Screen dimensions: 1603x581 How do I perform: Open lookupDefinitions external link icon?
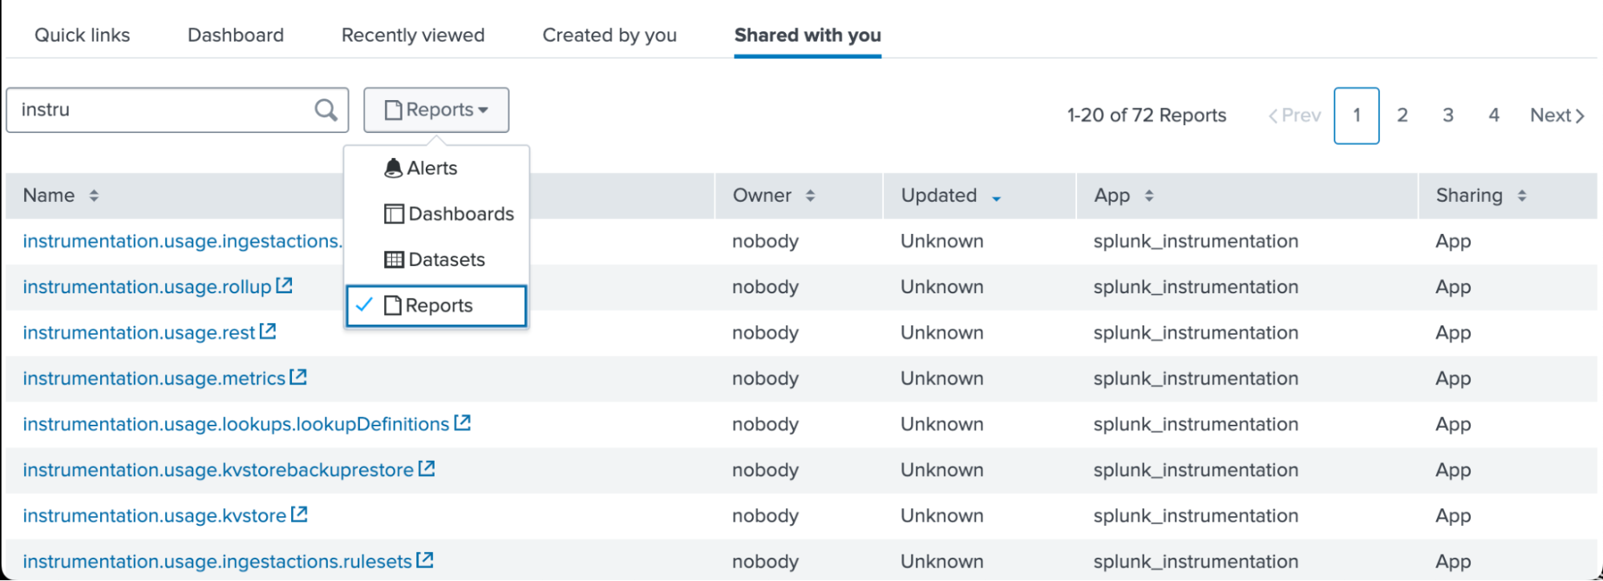[462, 422]
